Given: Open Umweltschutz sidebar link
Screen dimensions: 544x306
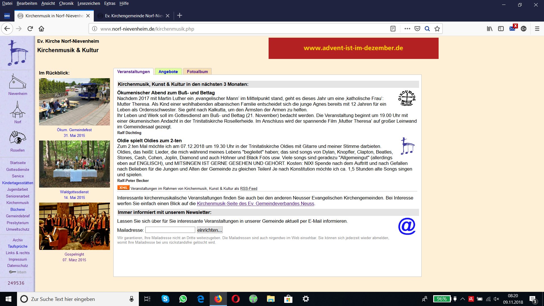Looking at the screenshot, I should click(18, 229).
